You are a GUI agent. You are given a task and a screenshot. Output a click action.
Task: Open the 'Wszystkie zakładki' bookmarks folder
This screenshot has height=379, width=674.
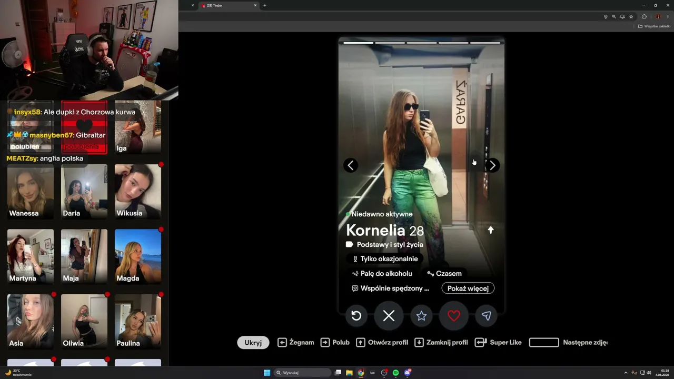(654, 26)
